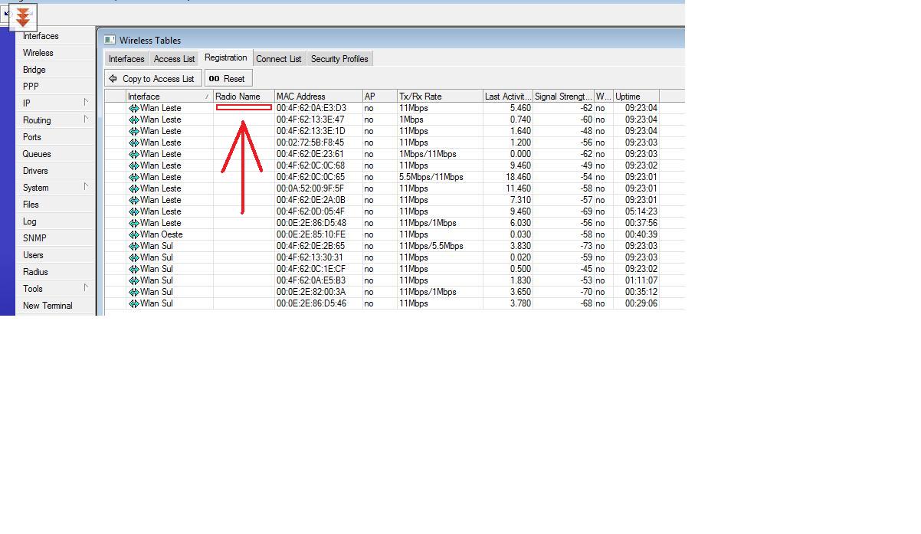
Task: Select MAC address 00:4F:62:0E:2A:0B
Action: coord(310,200)
